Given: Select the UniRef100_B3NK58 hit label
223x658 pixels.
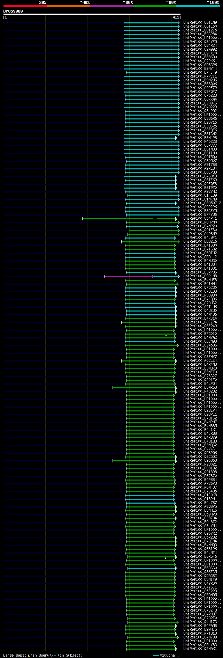Looking at the screenshot, I should click(200, 387).
